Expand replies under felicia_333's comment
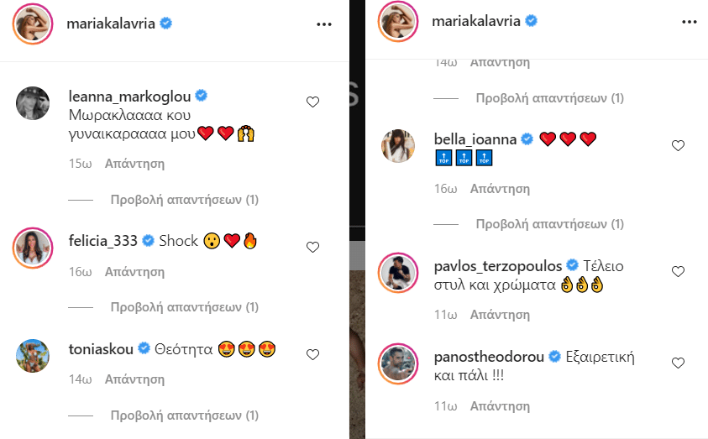 coord(184,307)
